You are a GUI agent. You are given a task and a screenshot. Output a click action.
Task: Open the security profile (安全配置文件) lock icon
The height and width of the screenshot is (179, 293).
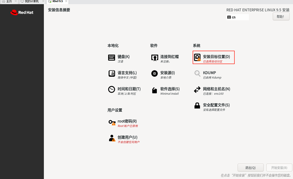point(197,106)
